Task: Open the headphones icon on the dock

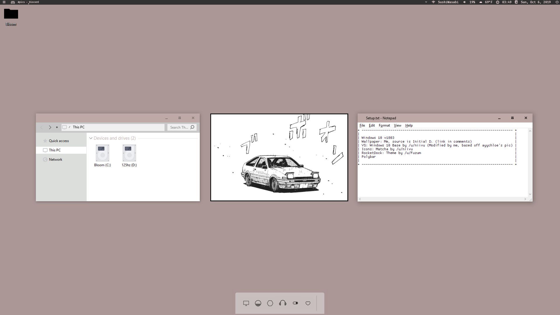Action: pyautogui.click(x=283, y=303)
